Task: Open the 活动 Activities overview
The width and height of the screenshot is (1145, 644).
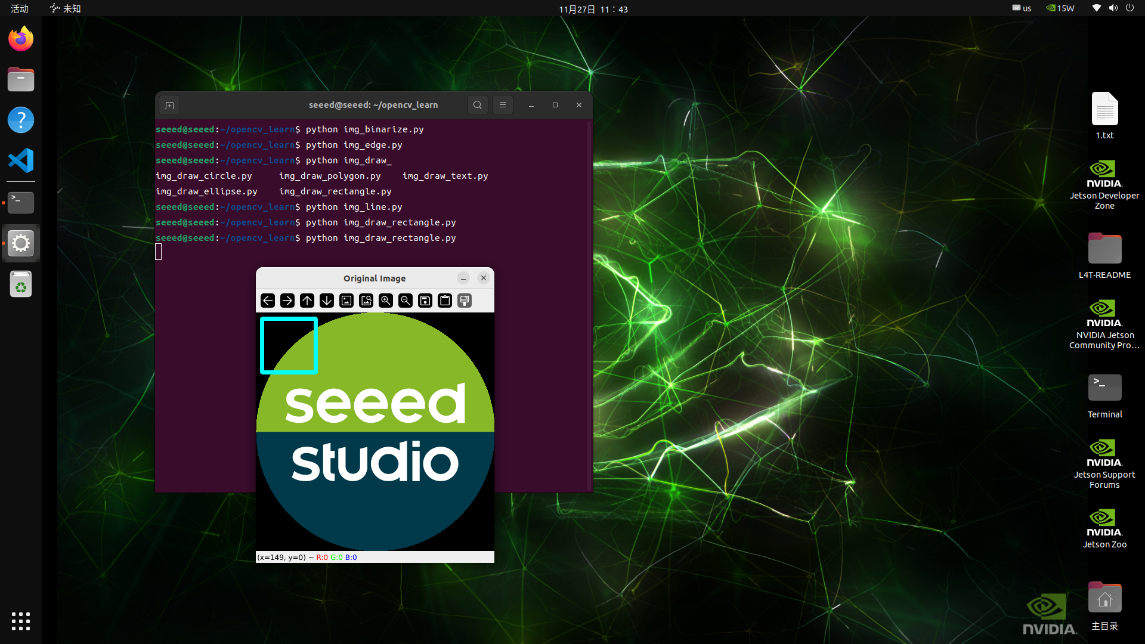Action: coord(20,8)
